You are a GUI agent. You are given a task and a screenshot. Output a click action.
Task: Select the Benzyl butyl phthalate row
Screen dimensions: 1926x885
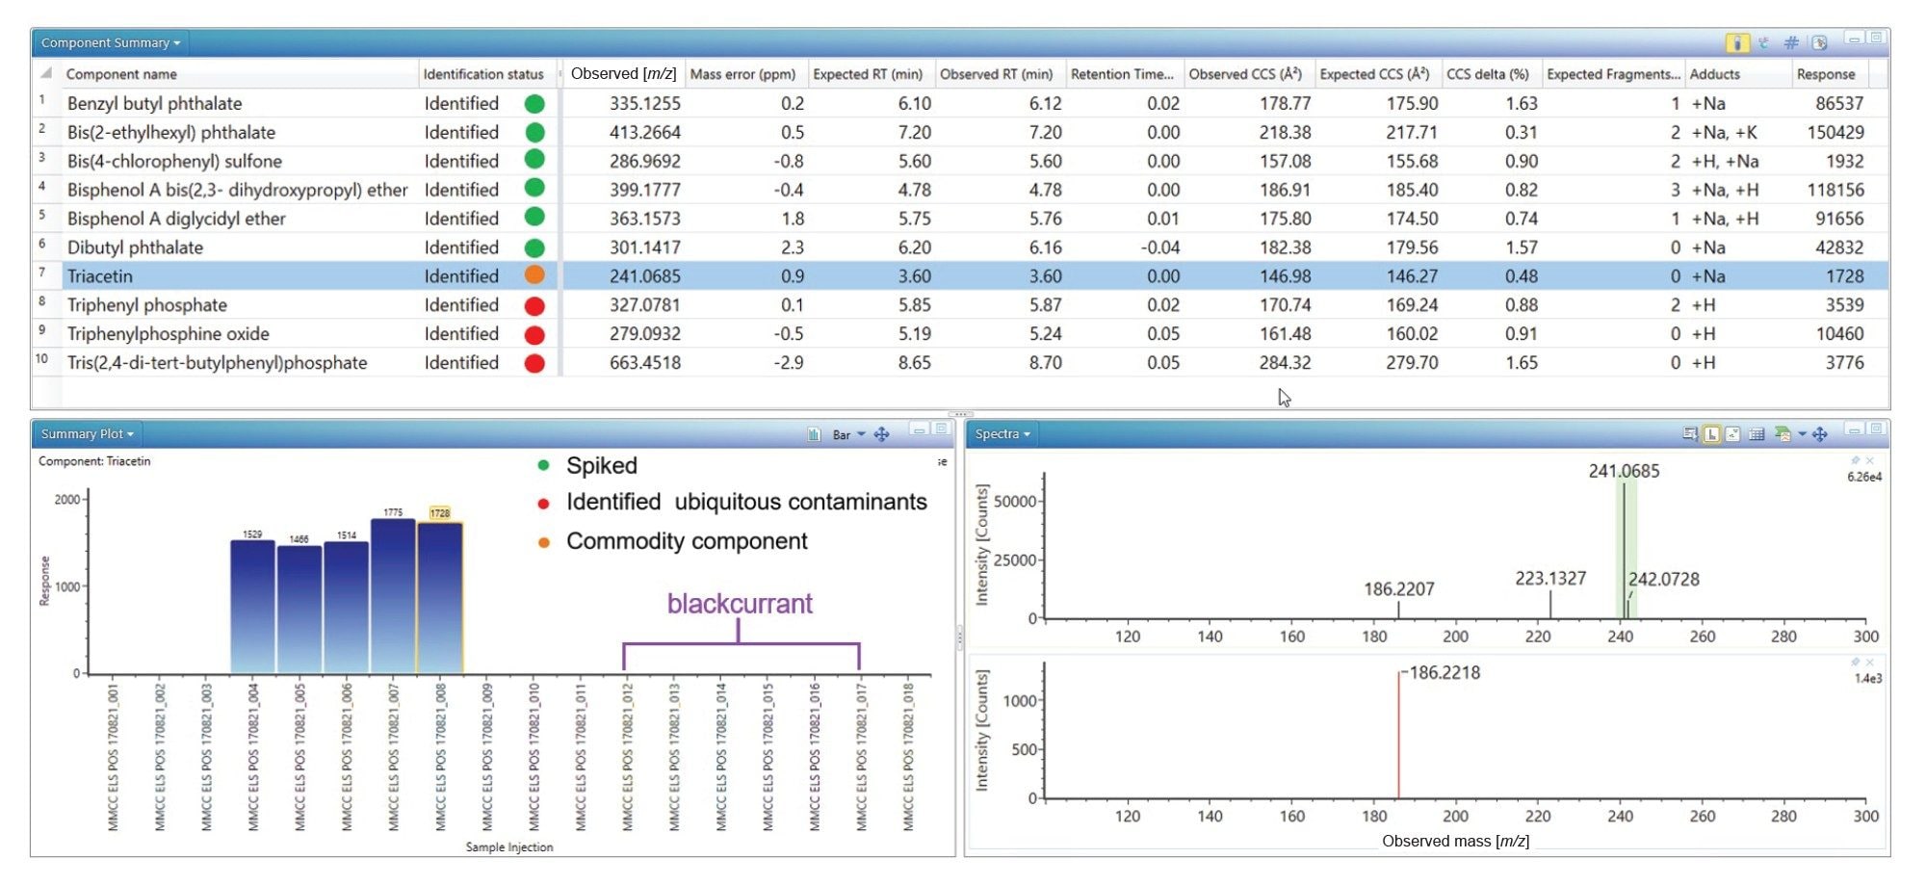pos(154,103)
